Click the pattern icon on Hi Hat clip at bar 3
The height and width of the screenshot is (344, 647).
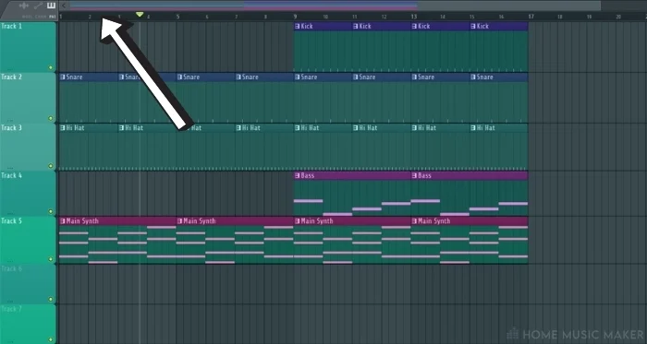tap(121, 128)
